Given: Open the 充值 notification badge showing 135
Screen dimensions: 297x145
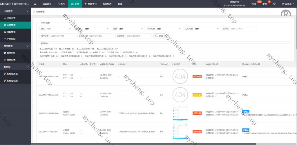Looking at the screenshot, I should point(254,4).
